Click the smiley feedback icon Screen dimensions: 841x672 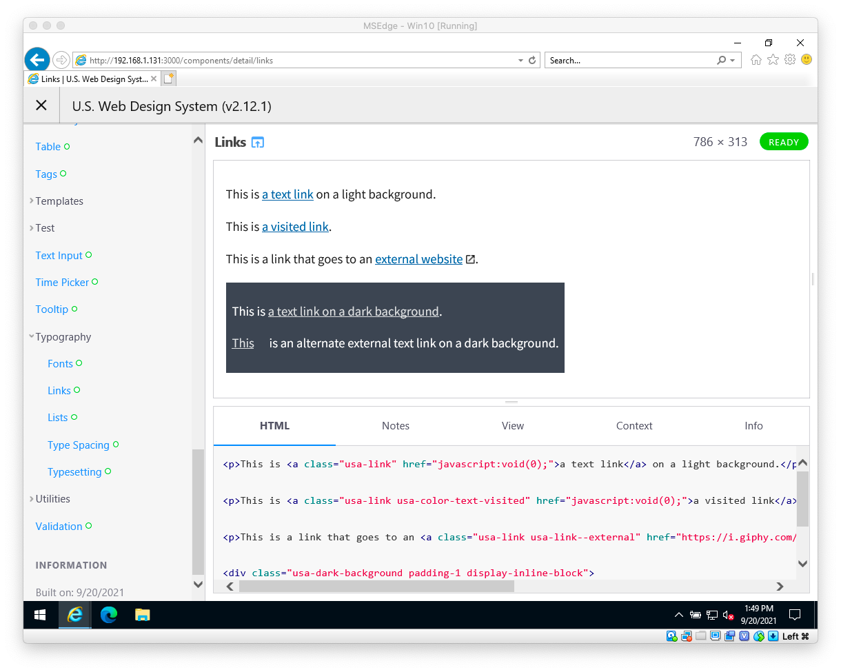point(806,60)
